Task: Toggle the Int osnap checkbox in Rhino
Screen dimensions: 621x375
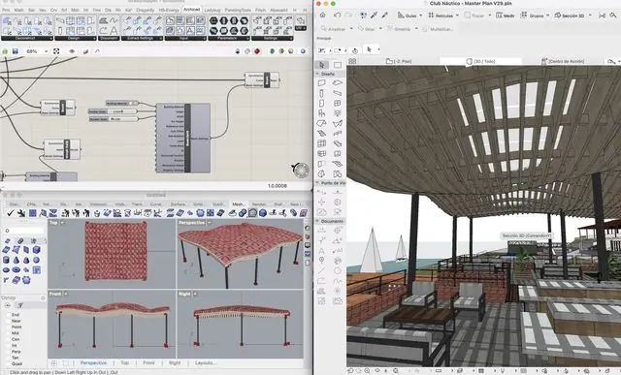Action: (x=9, y=345)
